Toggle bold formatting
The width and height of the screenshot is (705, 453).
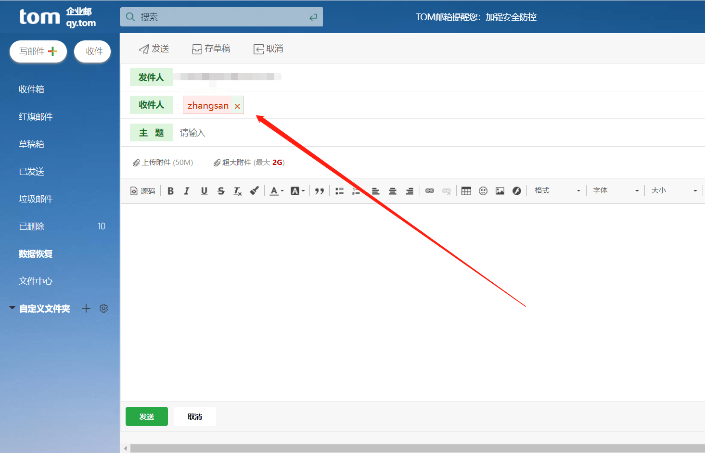[x=170, y=190]
